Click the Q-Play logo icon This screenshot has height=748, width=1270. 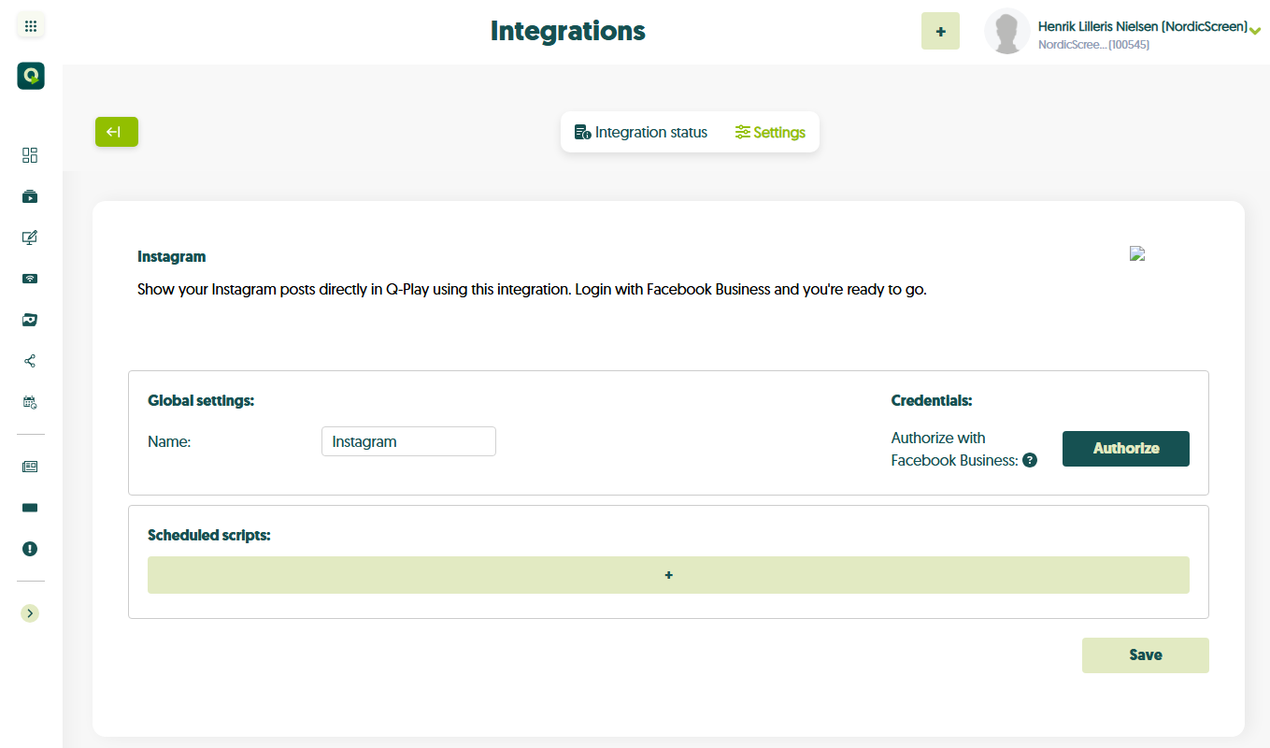[30, 76]
